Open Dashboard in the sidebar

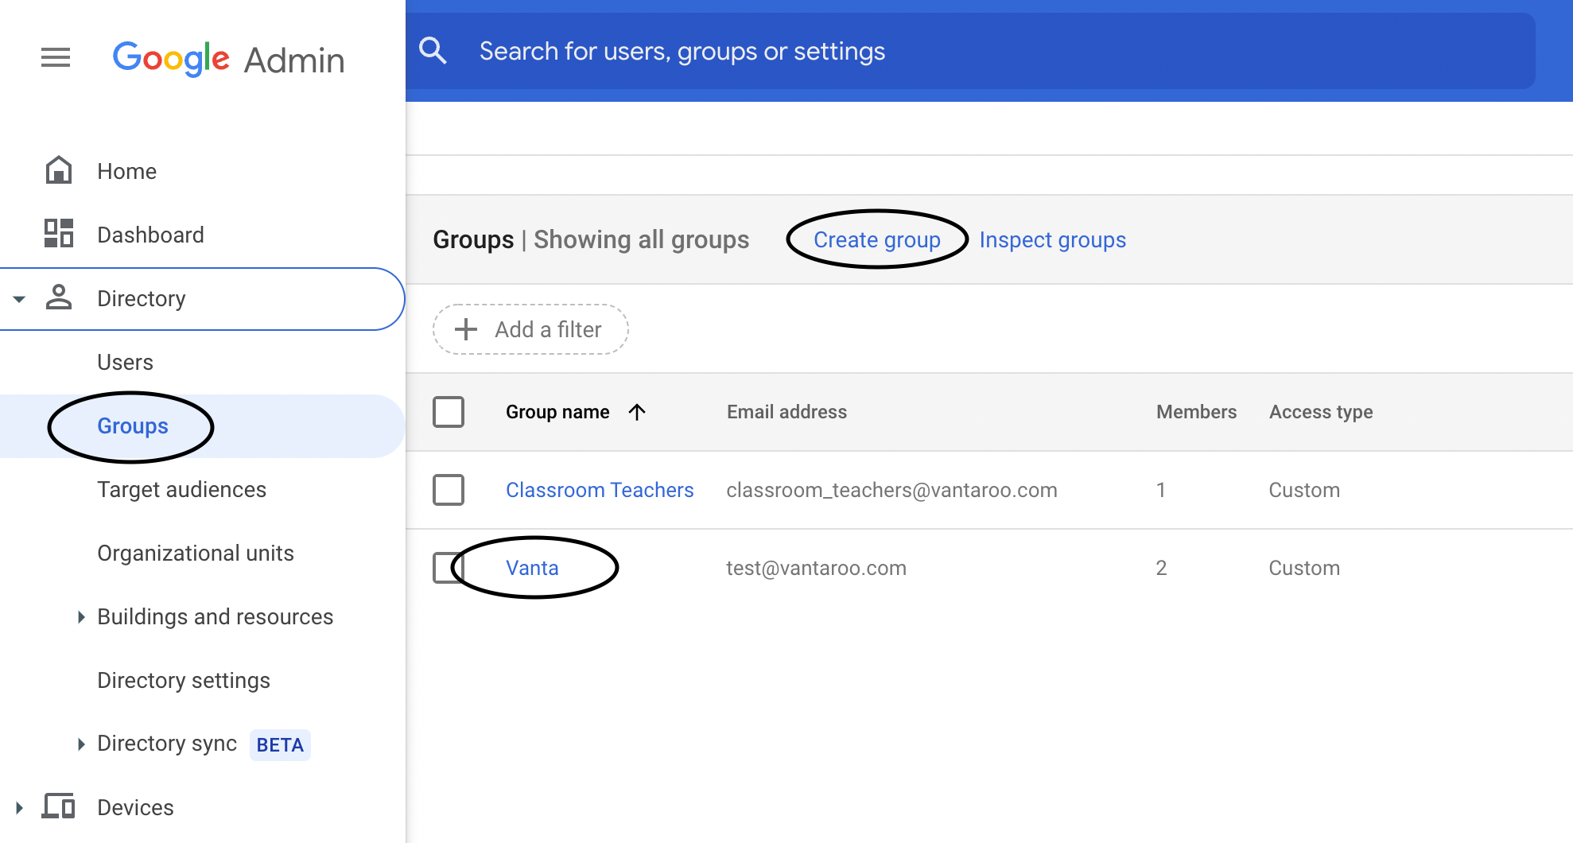pos(150,235)
